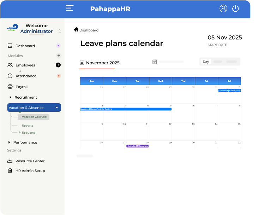Open HR Admin Setup
Viewport: 264px width, 215px height.
pyautogui.click(x=30, y=170)
